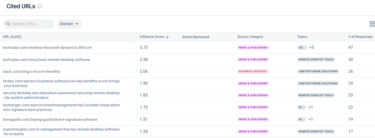Focus the Search URLs input field
This screenshot has height=138, width=375.
(29, 24)
